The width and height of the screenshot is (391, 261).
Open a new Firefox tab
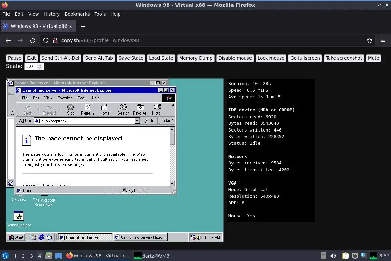[83, 26]
